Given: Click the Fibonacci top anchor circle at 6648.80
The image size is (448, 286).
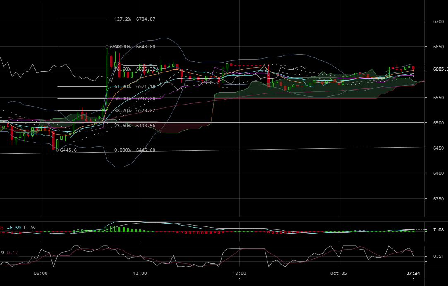Looking at the screenshot, I should point(107,47).
